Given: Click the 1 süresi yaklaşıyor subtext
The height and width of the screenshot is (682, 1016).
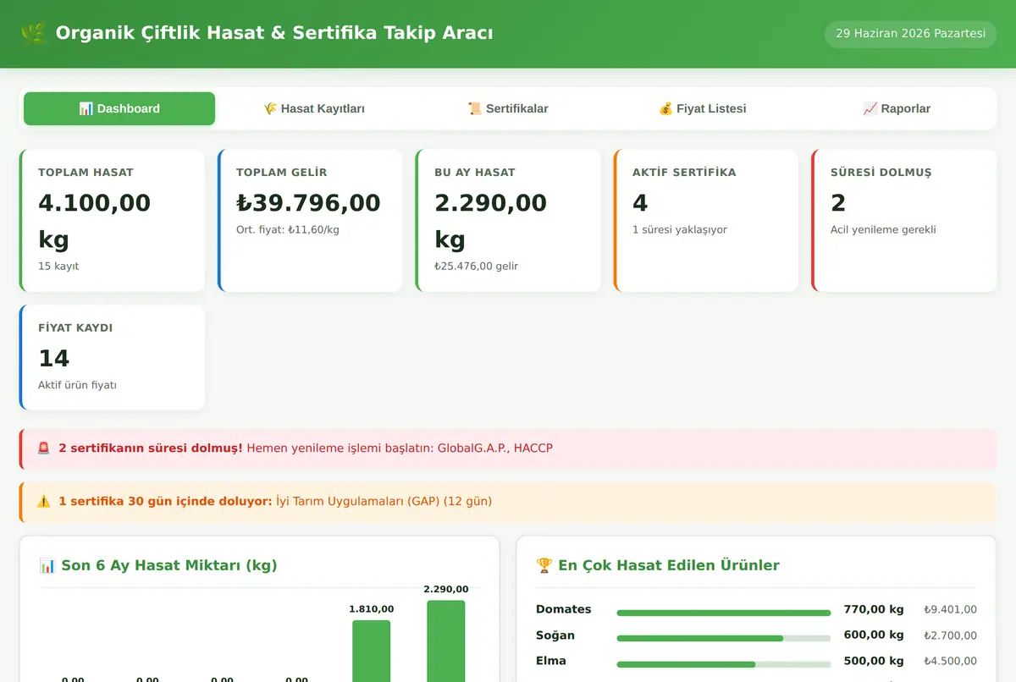Looking at the screenshot, I should [x=680, y=229].
